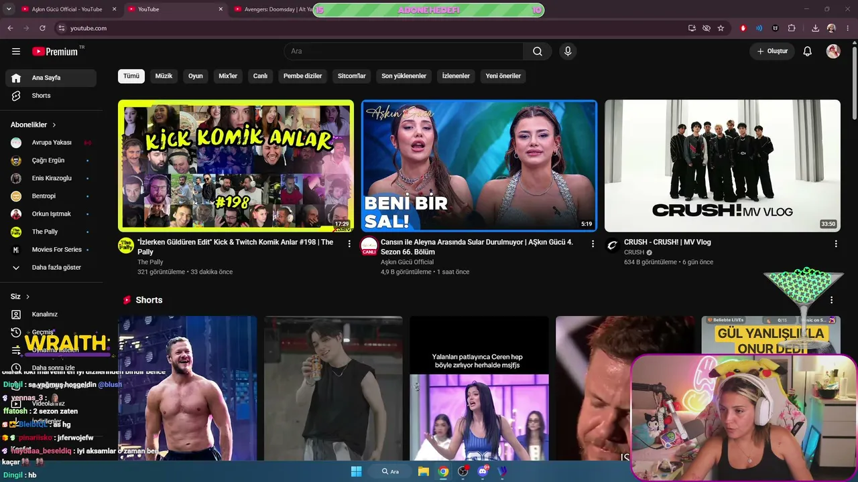This screenshot has height=482, width=858.
Task: Select the Canlı filter chip
Action: (x=260, y=76)
